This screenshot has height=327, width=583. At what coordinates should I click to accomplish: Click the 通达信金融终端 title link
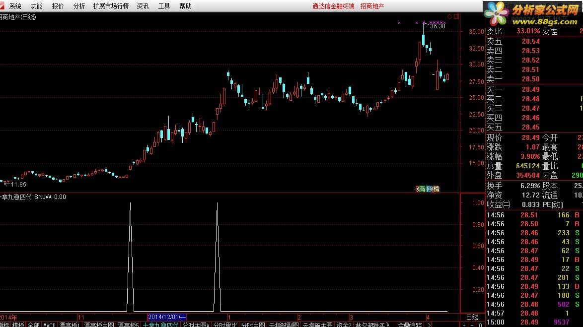click(x=333, y=6)
